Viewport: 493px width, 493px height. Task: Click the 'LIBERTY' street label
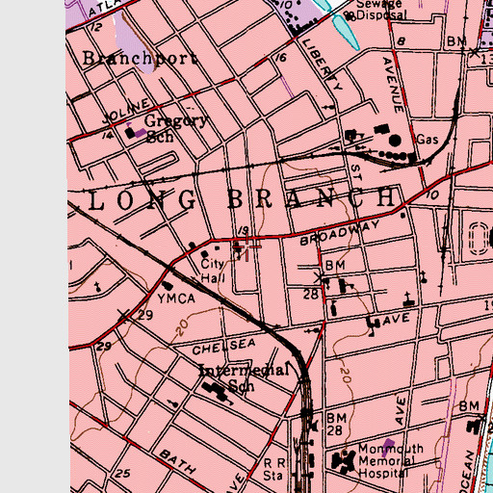click(322, 65)
